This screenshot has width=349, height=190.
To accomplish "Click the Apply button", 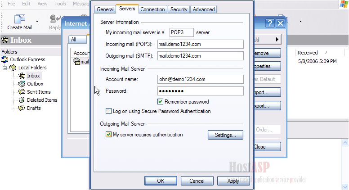I will (233, 181).
